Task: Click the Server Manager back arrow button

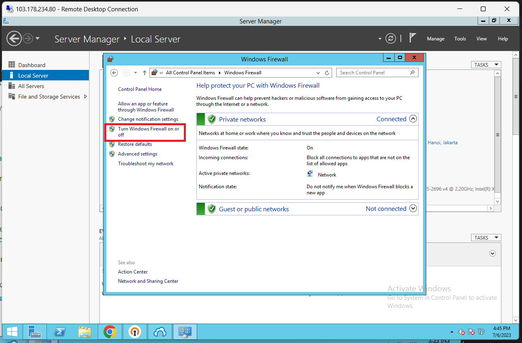Action: click(14, 39)
